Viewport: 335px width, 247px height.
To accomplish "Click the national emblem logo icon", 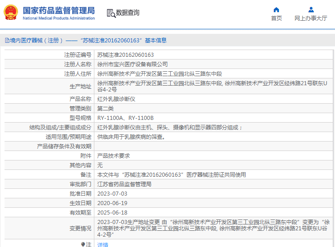I will [11, 13].
